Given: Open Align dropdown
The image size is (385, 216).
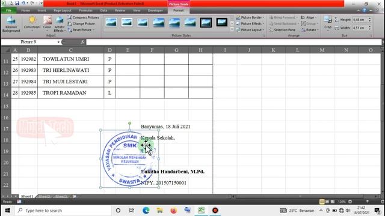Looking at the screenshot, I should tap(309, 17).
